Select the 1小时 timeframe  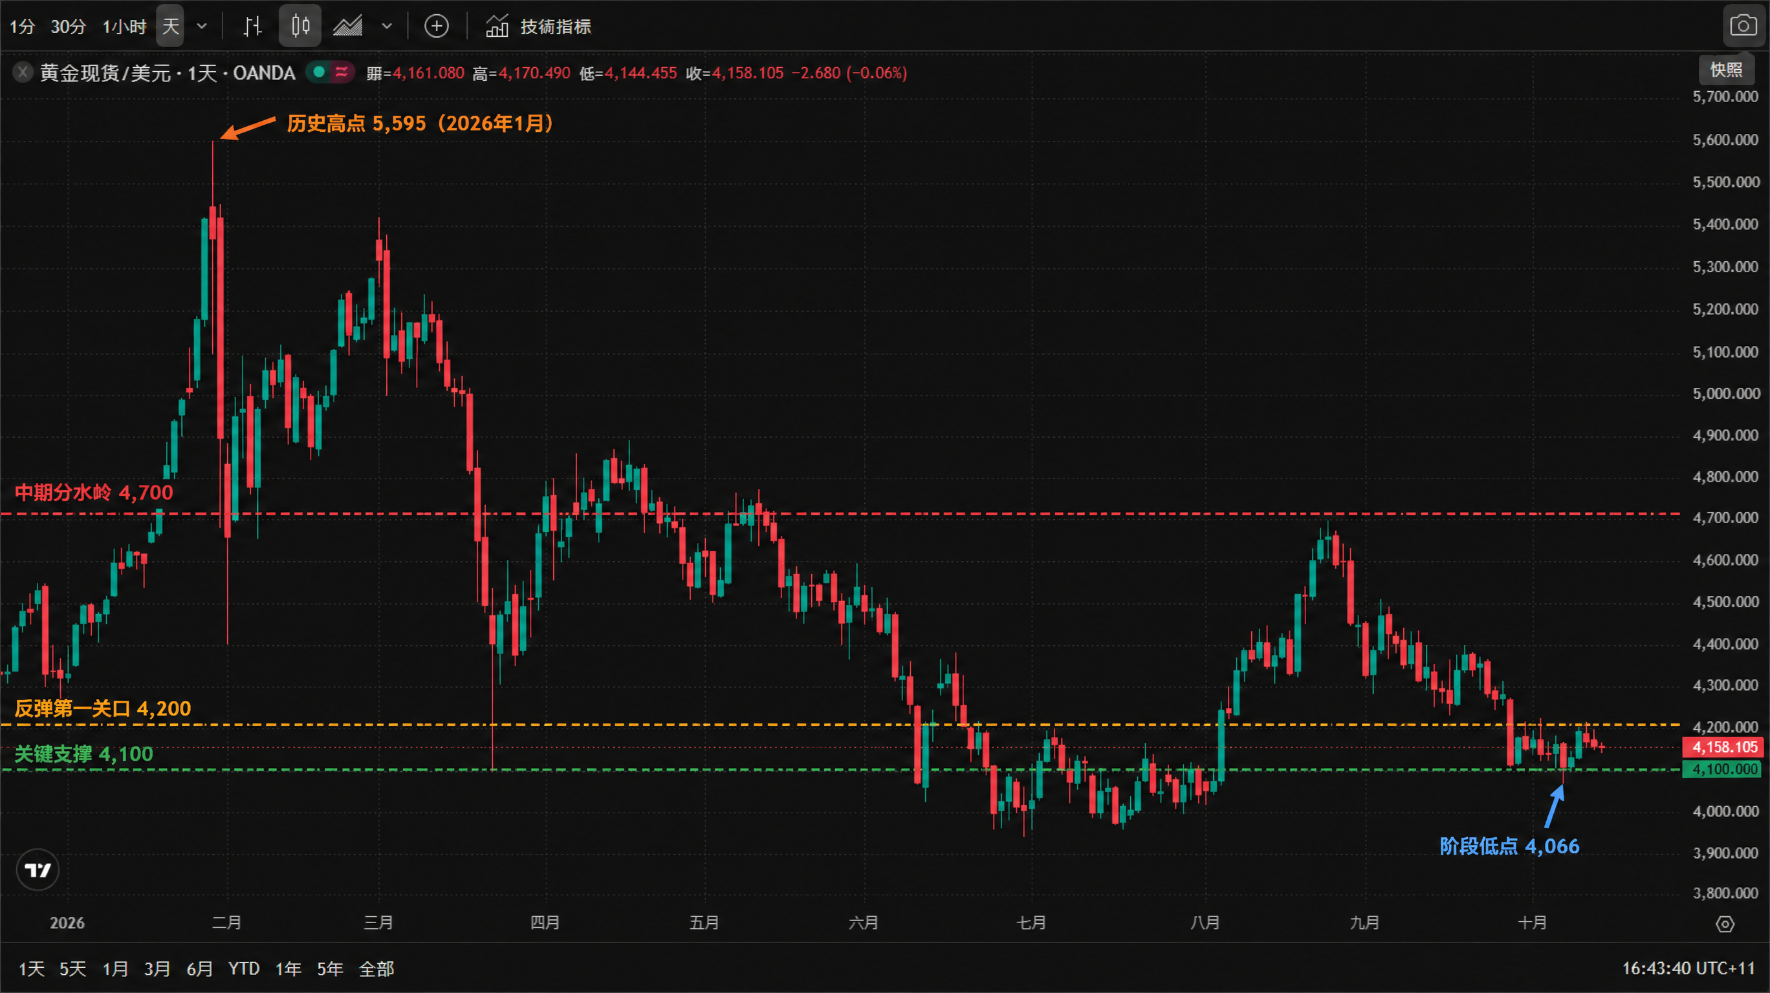click(124, 27)
